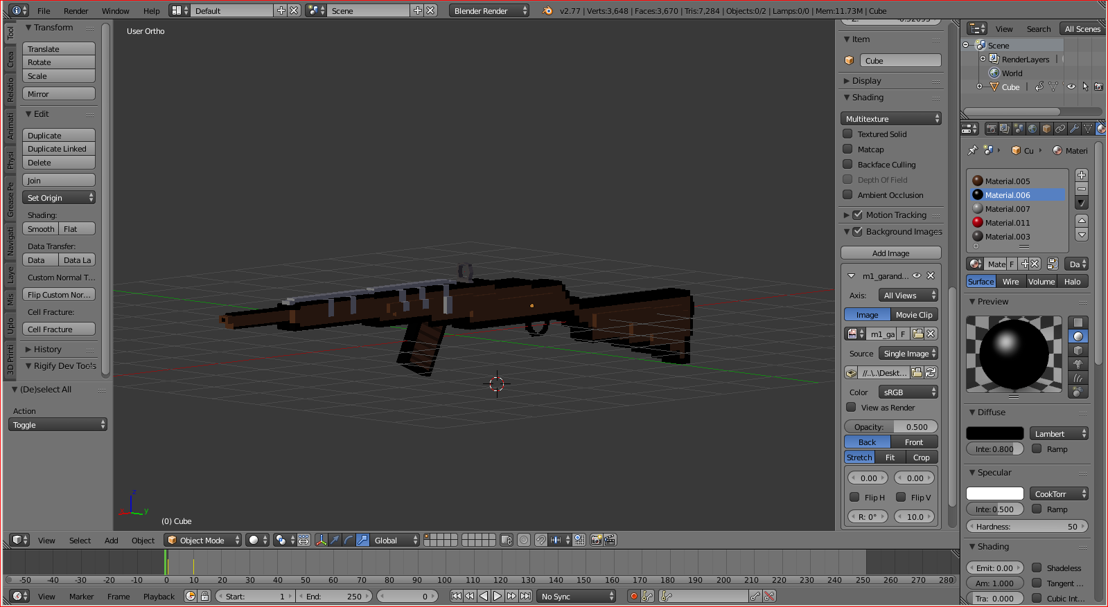Screen dimensions: 1108x607
Task: Open the Lambert diffuse shader dropdown
Action: pos(1059,433)
